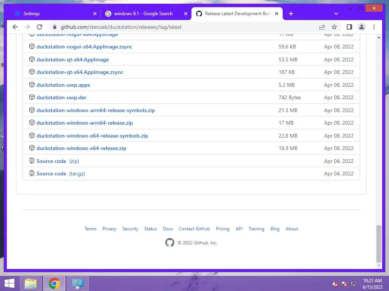
Task: Open the Terms footer link
Action: coord(90,229)
